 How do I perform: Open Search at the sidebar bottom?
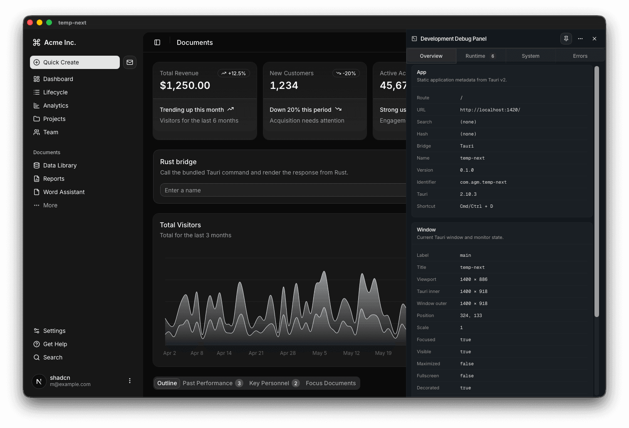point(52,357)
